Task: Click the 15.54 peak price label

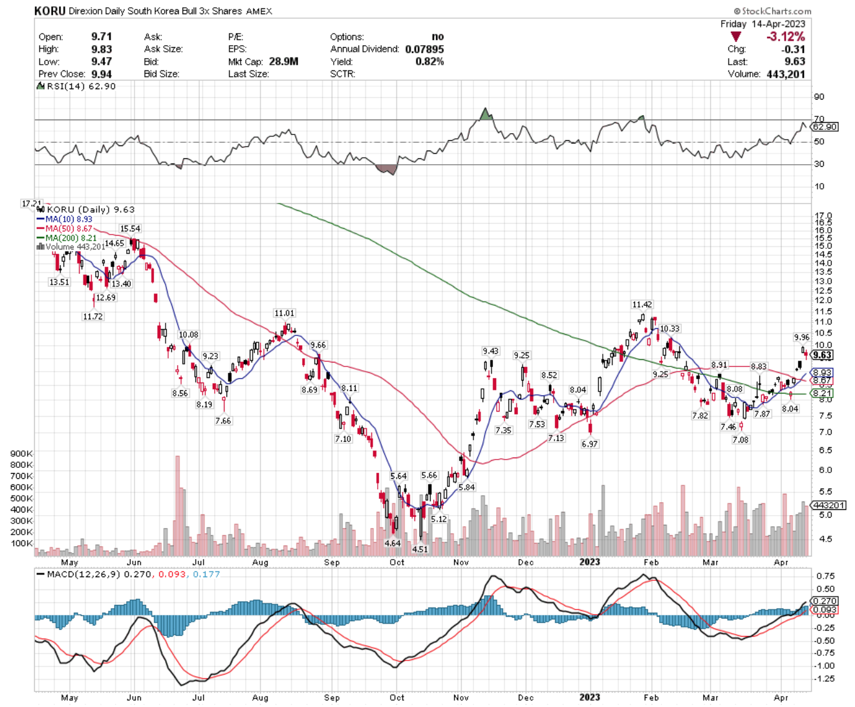Action: (x=130, y=229)
